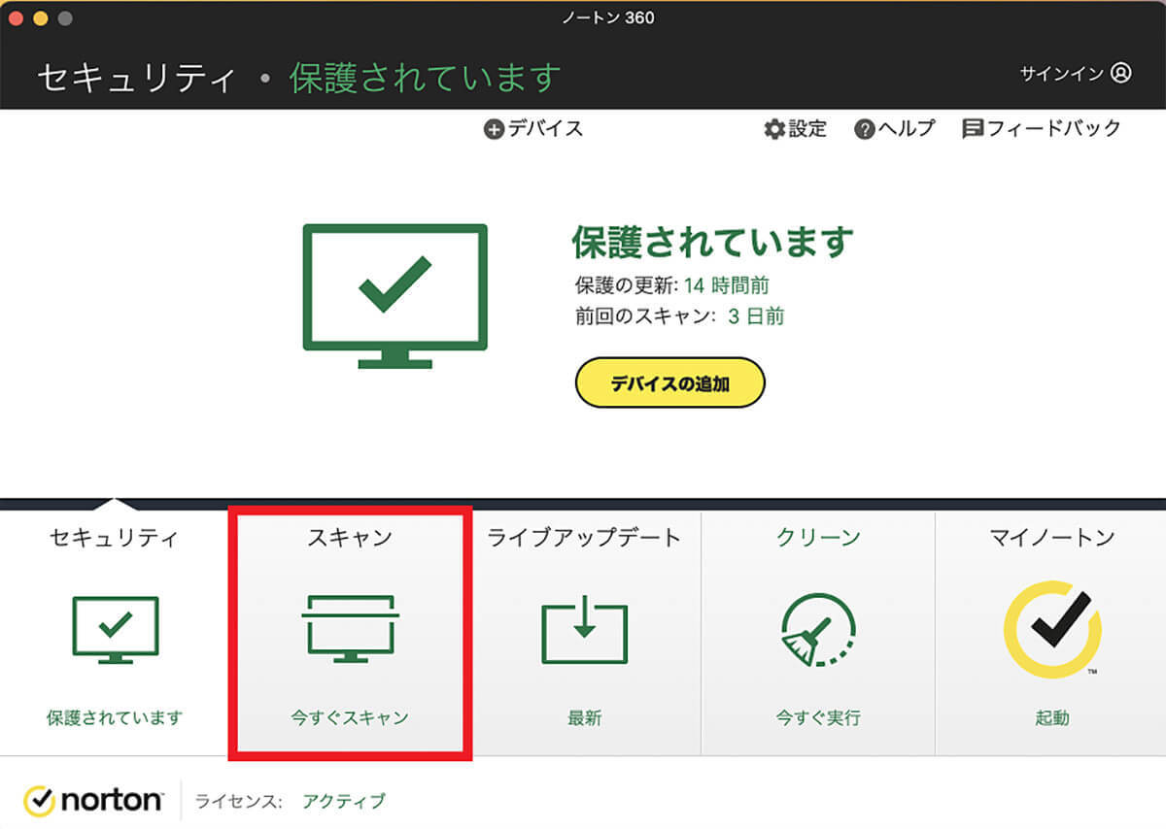Click the デバイス toolbar text
The image size is (1166, 829).
[545, 128]
